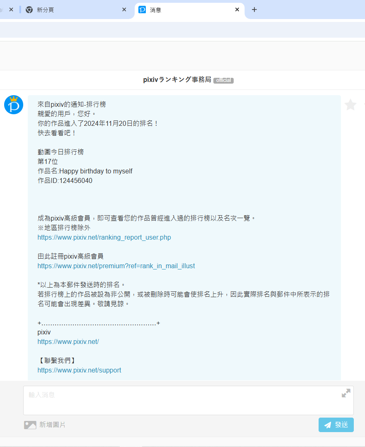Click the text 【聯繫我們】
The image size is (365, 447).
point(57,360)
